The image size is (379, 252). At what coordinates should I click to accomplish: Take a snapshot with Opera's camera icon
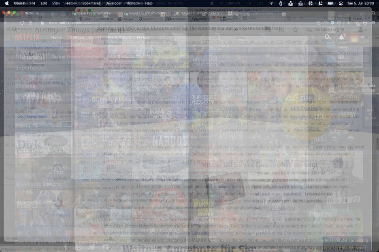[326, 23]
